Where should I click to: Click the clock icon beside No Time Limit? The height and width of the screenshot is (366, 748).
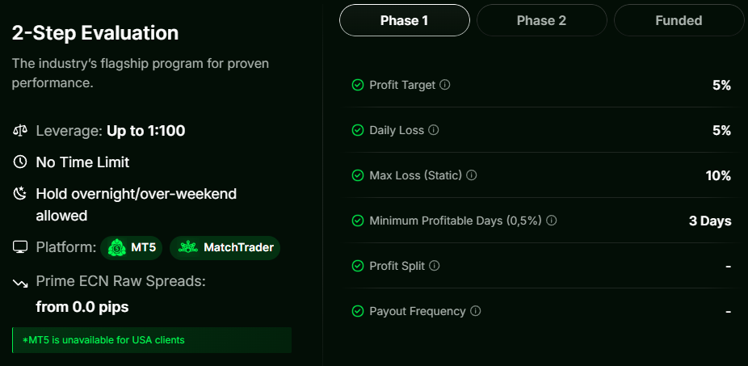21,162
